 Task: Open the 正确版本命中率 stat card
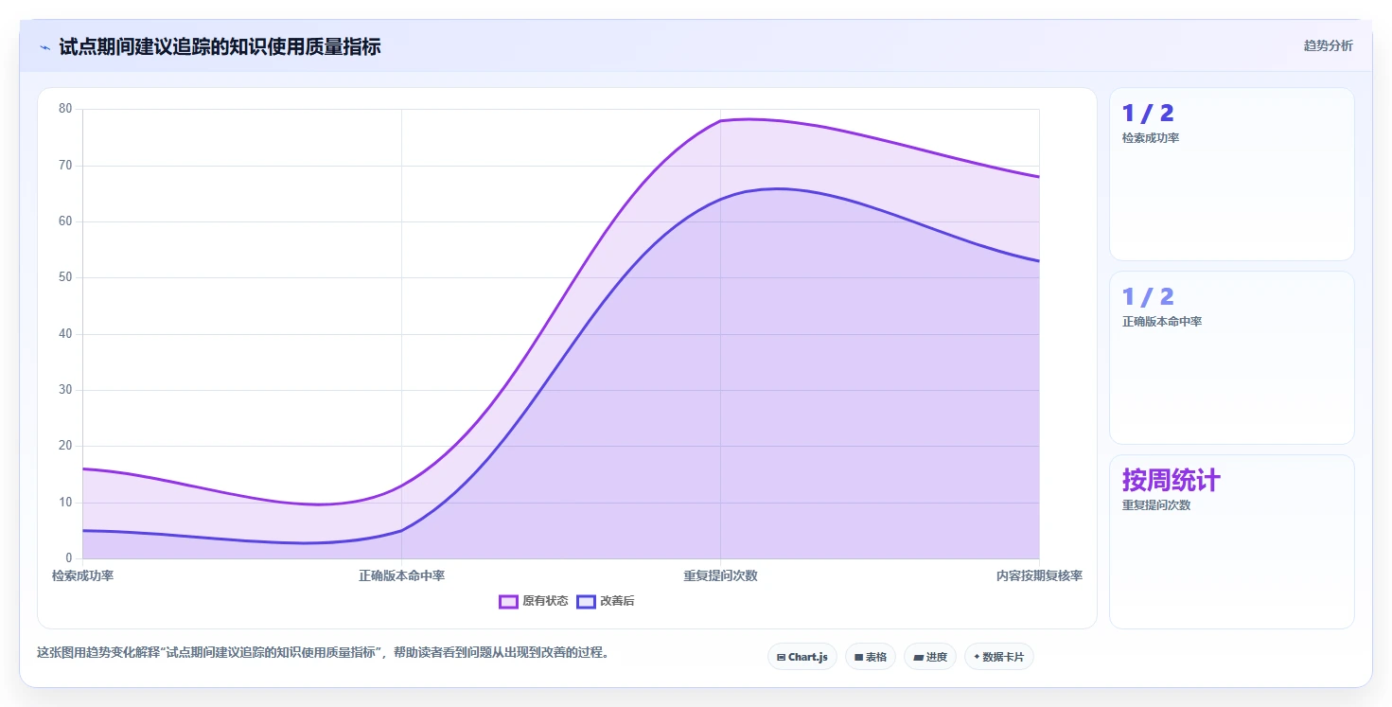(1232, 358)
